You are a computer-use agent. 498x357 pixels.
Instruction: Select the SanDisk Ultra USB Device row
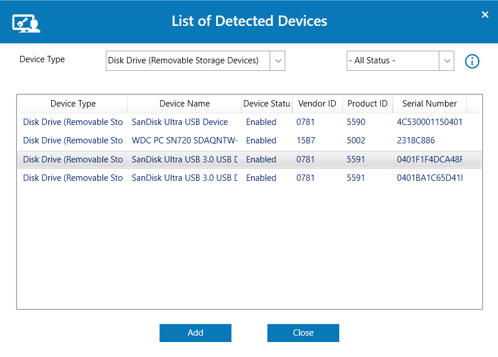pyautogui.click(x=184, y=121)
